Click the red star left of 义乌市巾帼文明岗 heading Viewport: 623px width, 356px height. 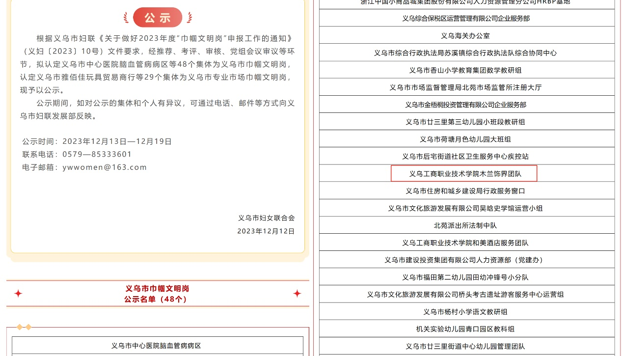pos(18,294)
